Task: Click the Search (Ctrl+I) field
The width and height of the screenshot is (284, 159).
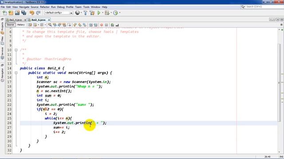Action: tap(262, 7)
